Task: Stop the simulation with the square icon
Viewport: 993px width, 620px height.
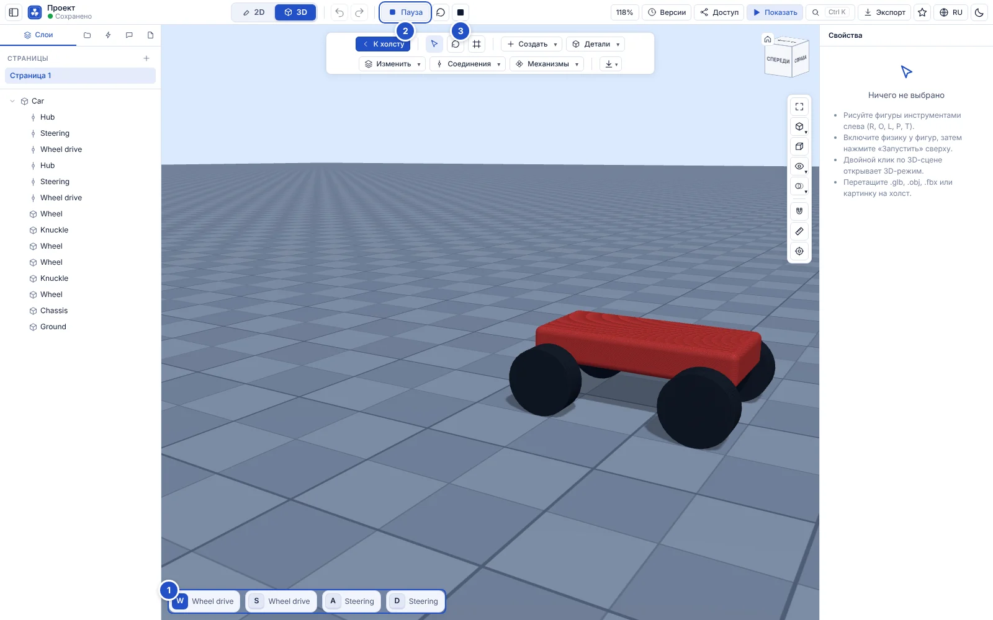Action: [461, 12]
